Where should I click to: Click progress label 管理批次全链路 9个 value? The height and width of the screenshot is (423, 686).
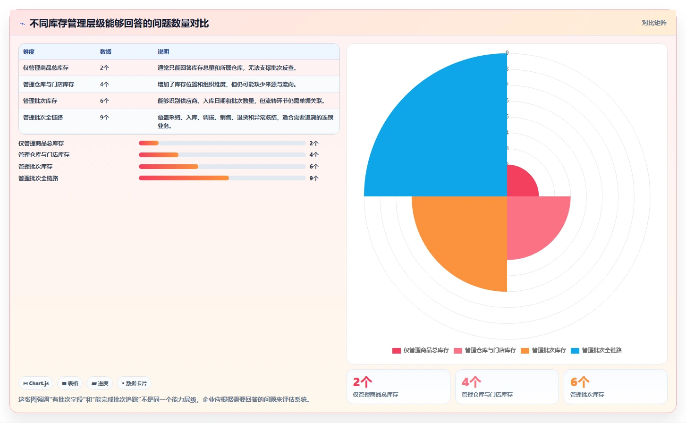coord(314,178)
